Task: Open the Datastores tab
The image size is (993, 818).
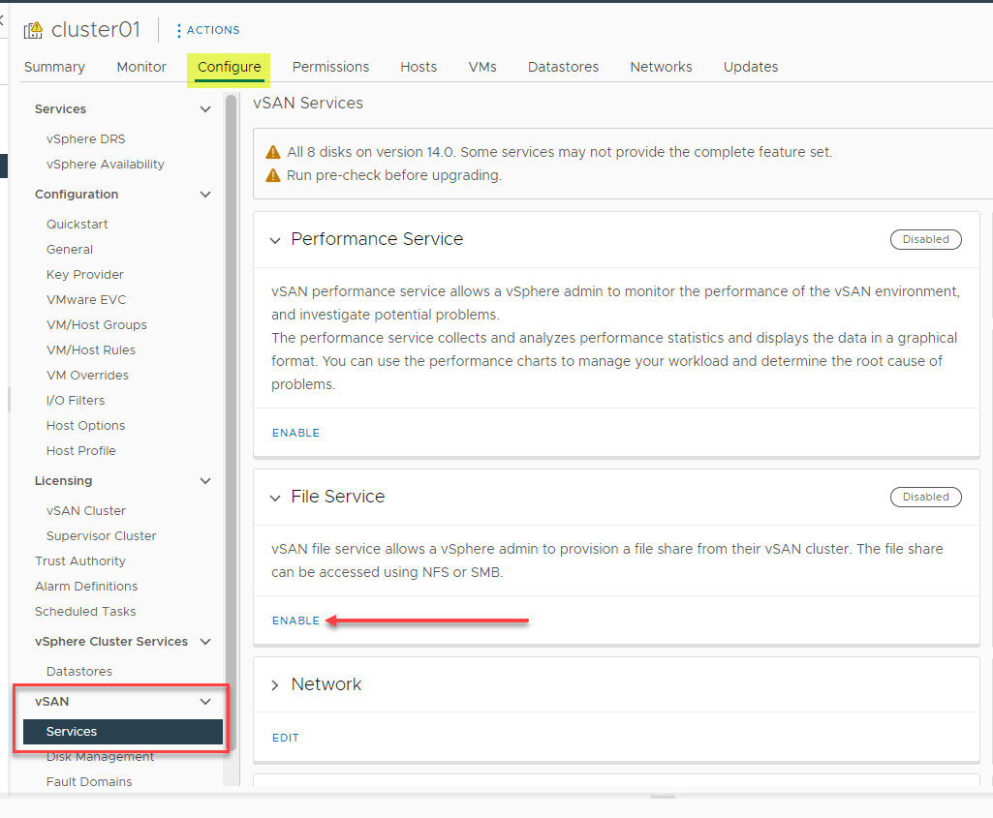Action: click(x=563, y=67)
